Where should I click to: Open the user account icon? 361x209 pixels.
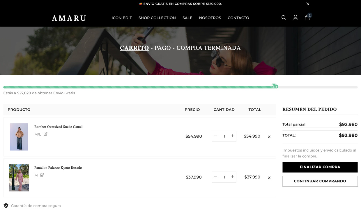295,18
